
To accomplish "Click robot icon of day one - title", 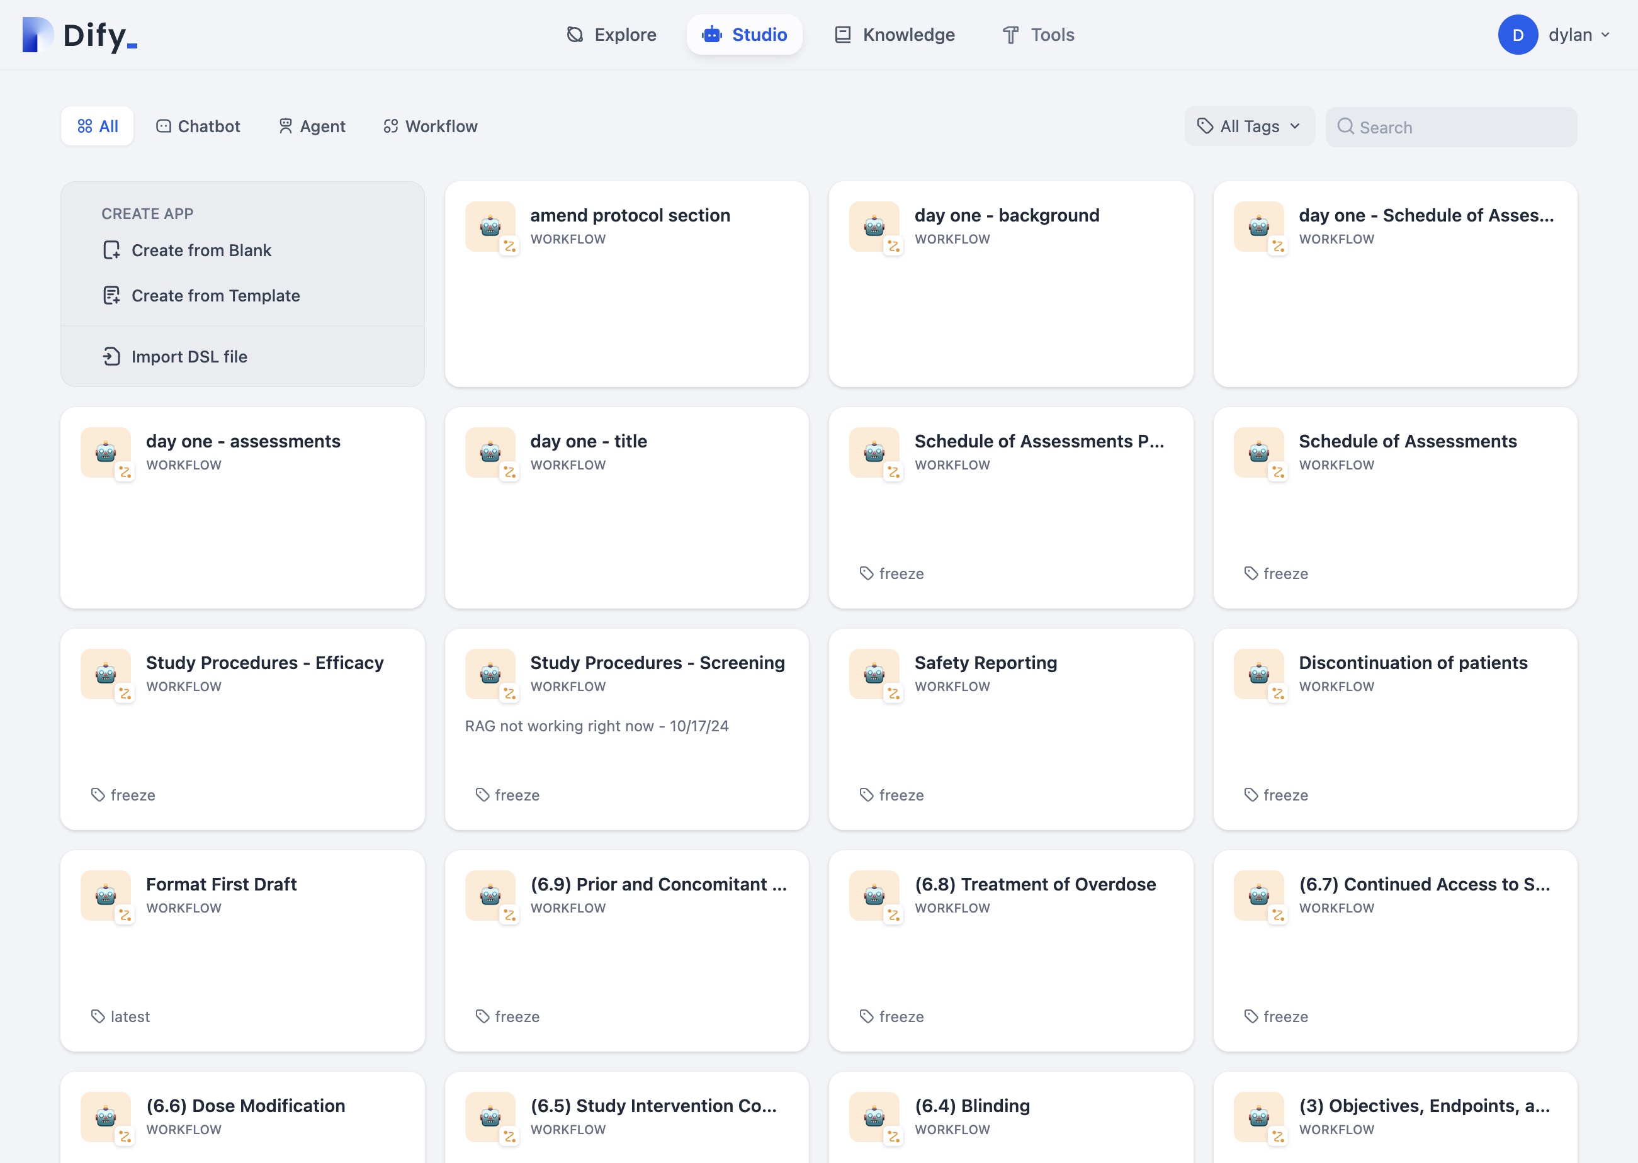I will [490, 452].
